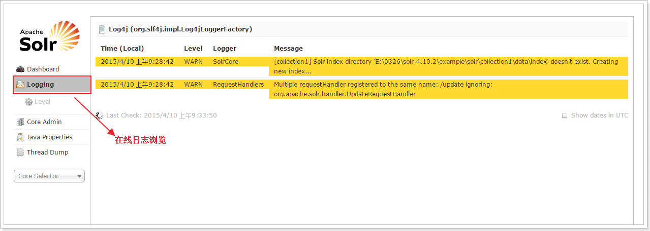Click the Level gear icon

(29, 102)
